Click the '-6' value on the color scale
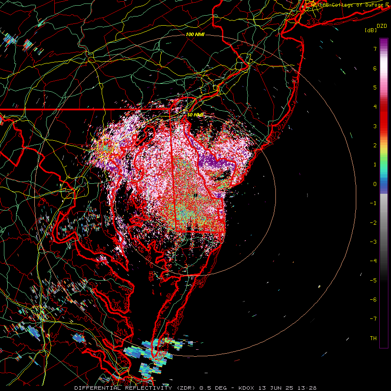391x391 pixels. (x=373, y=300)
